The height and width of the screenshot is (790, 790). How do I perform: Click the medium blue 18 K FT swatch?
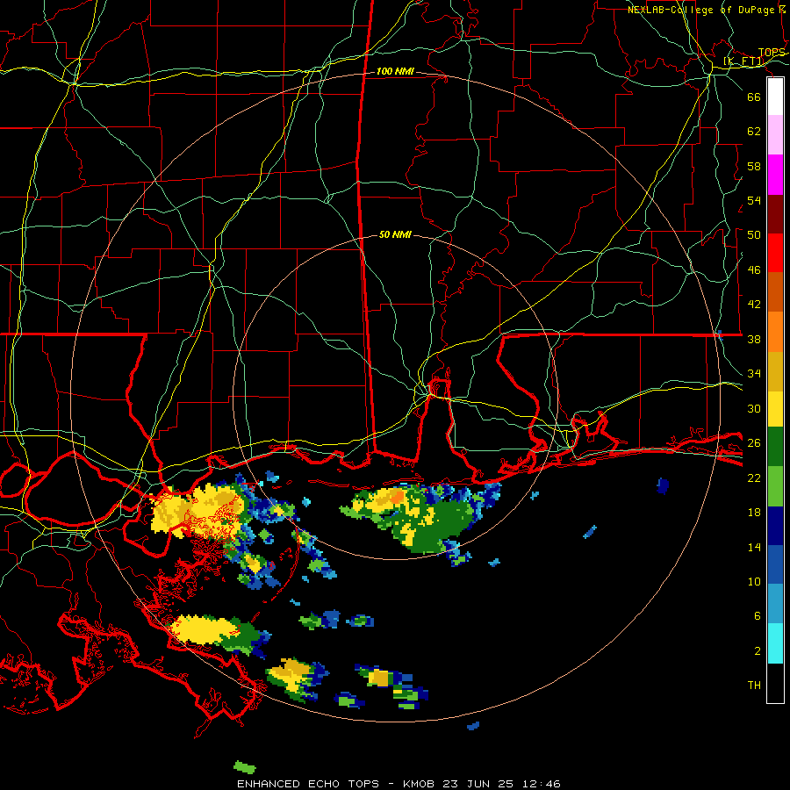coord(775,564)
